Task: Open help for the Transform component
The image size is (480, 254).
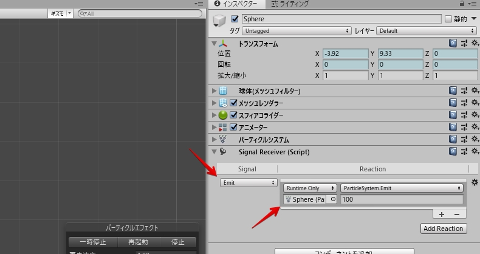Action: pyautogui.click(x=453, y=43)
